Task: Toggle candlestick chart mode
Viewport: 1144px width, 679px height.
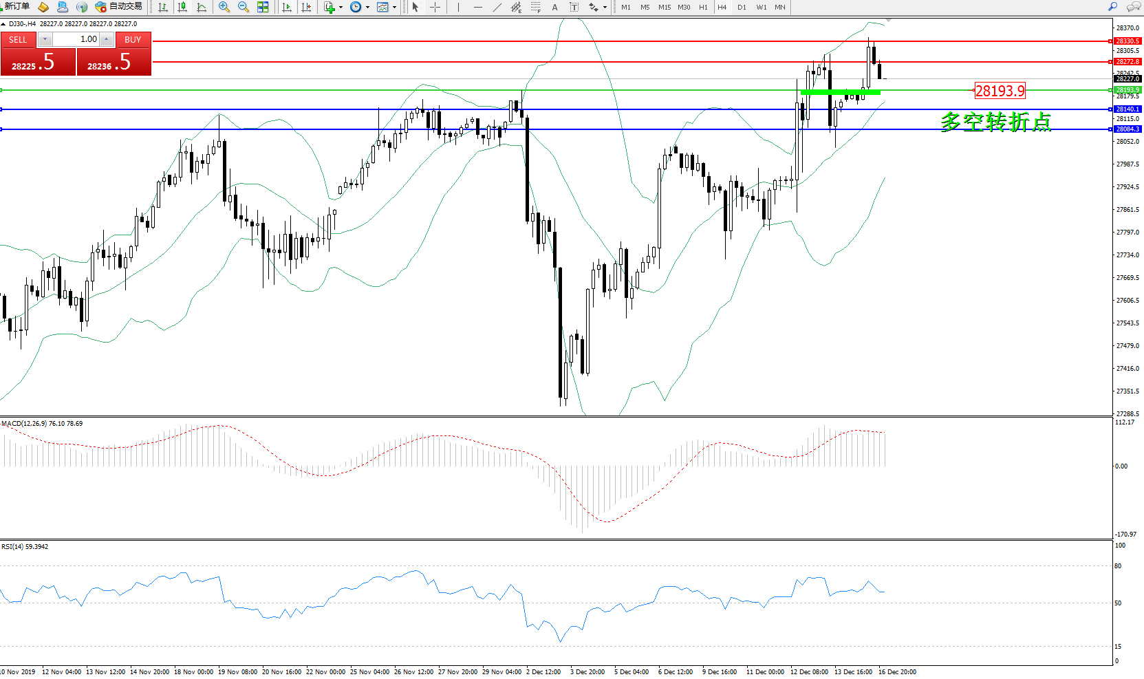Action: click(182, 7)
